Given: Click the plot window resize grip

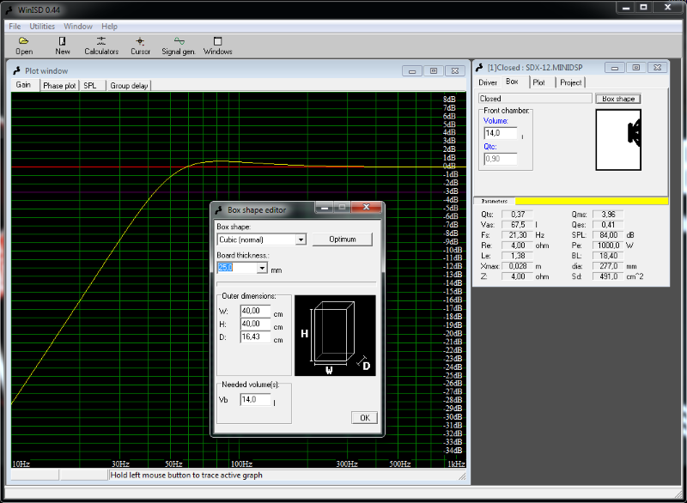Looking at the screenshot, I should tap(462, 476).
